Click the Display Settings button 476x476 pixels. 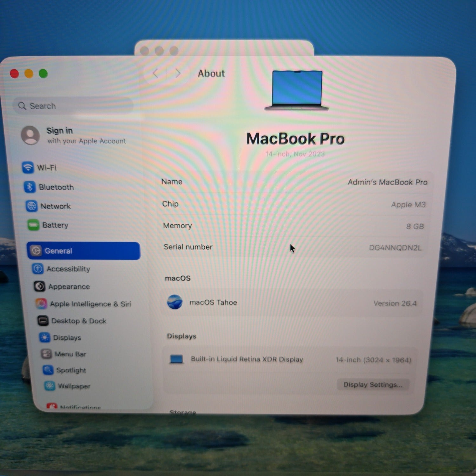point(373,385)
